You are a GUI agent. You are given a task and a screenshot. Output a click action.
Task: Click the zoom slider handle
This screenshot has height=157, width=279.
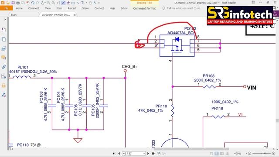pyautogui.click(x=265, y=153)
